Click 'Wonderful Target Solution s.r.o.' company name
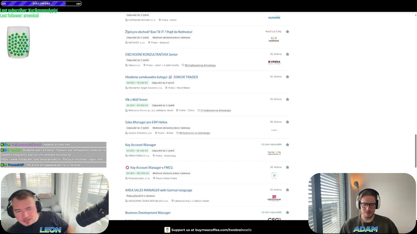 [145, 88]
